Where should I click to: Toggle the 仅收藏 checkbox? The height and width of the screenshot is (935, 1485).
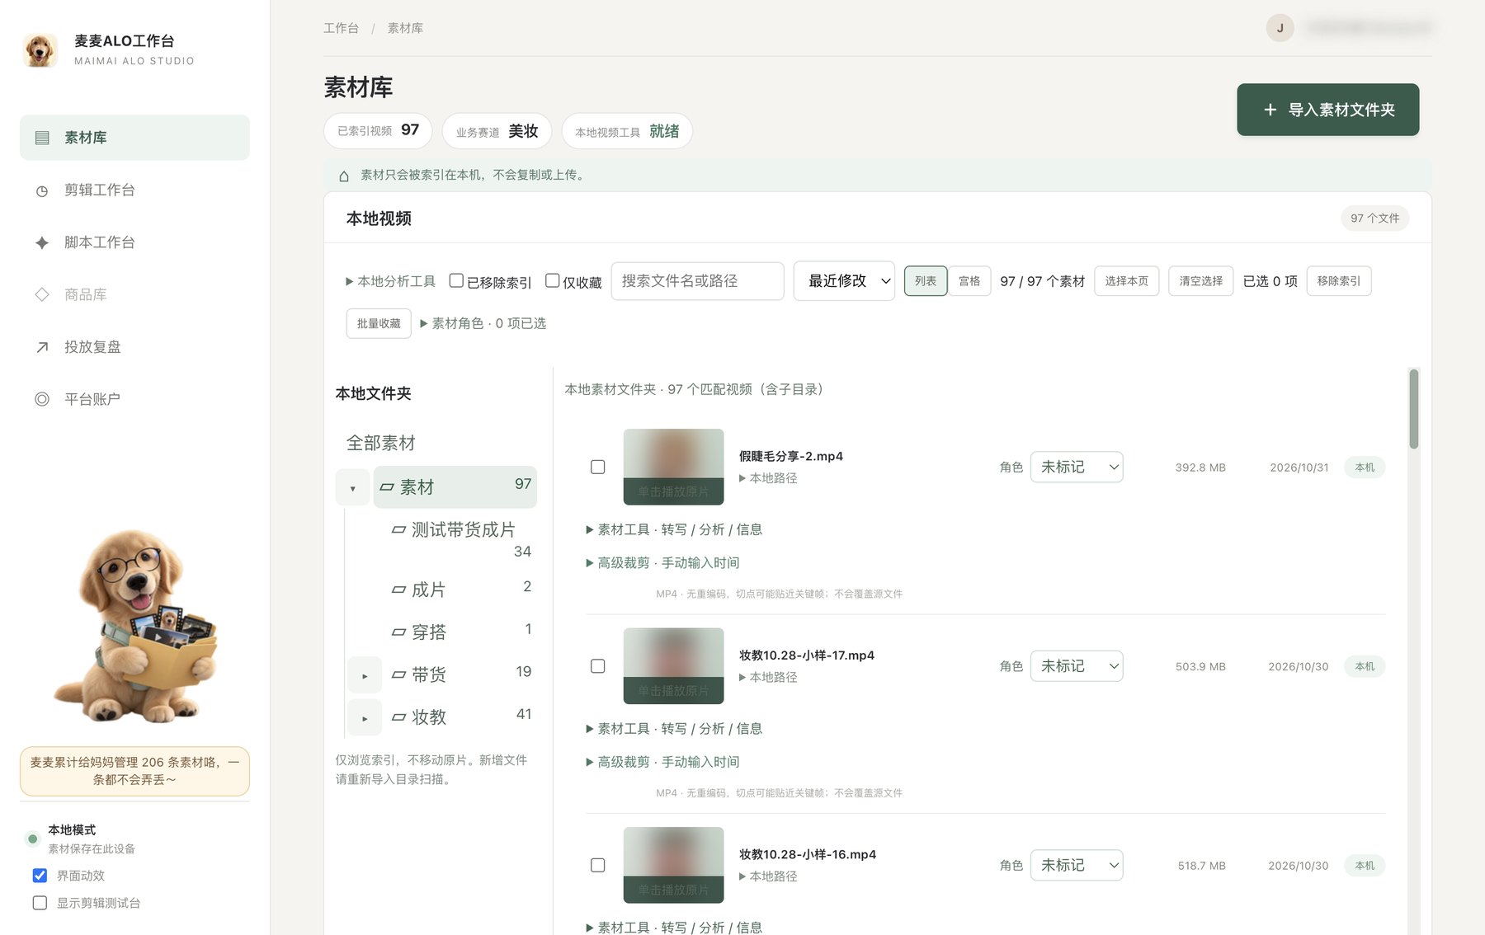(x=553, y=280)
